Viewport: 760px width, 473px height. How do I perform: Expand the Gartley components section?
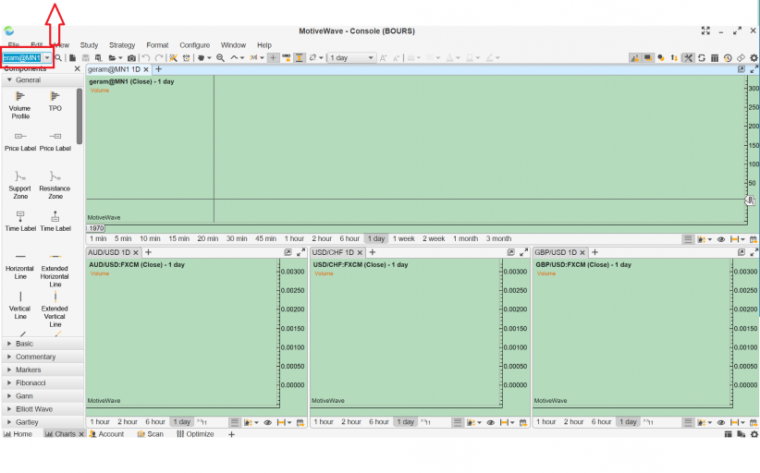click(43, 422)
